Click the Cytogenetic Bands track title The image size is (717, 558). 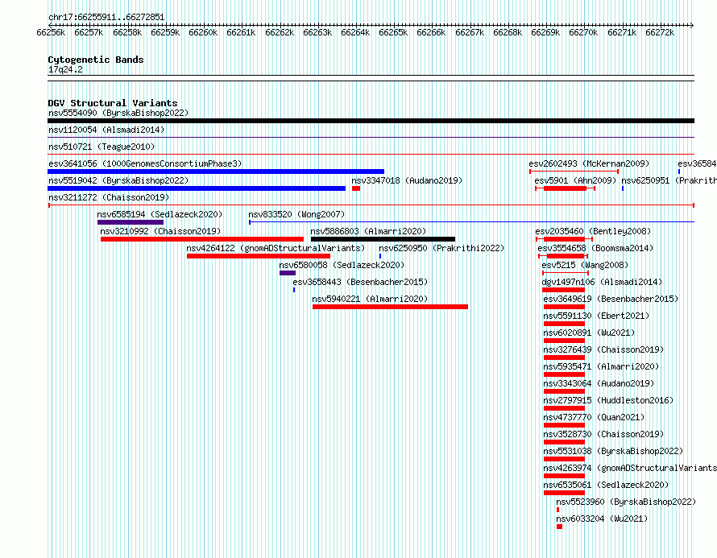[x=96, y=60]
